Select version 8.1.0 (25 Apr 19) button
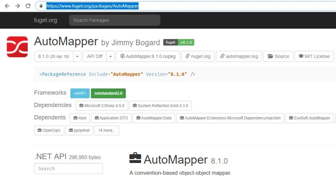 click(54, 56)
